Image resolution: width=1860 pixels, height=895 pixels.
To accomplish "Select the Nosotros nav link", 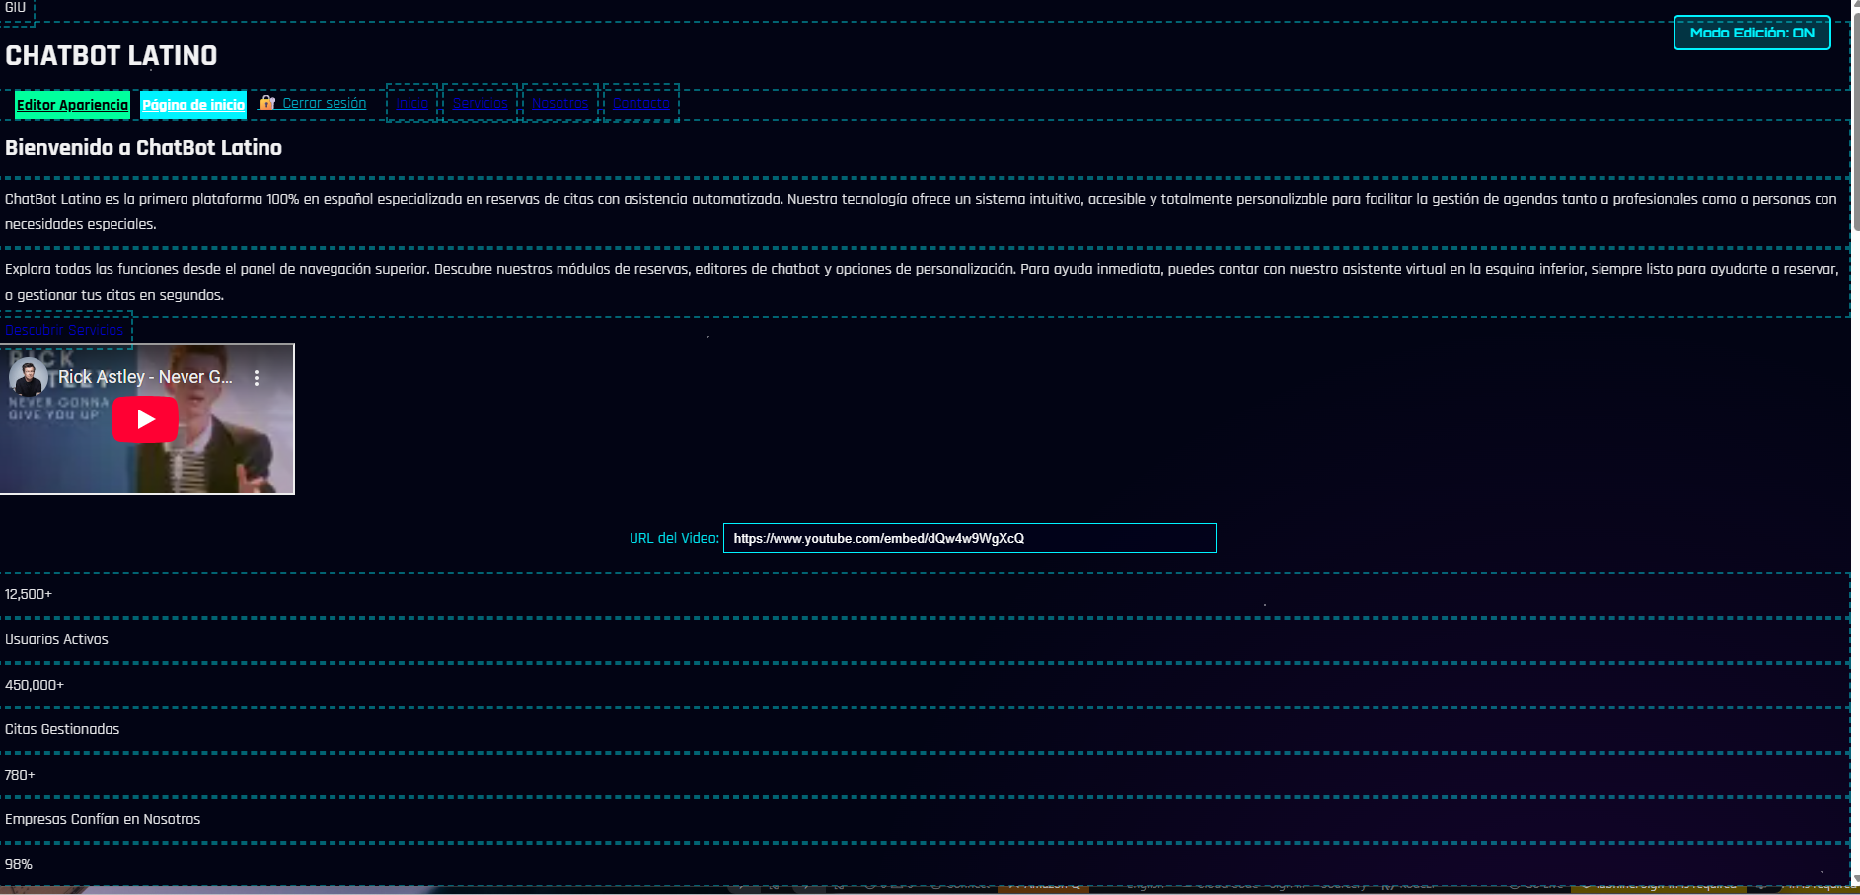I will 558,102.
